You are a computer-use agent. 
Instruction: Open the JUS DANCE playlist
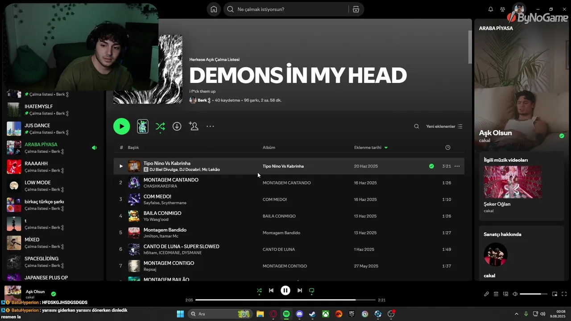[x=52, y=129]
